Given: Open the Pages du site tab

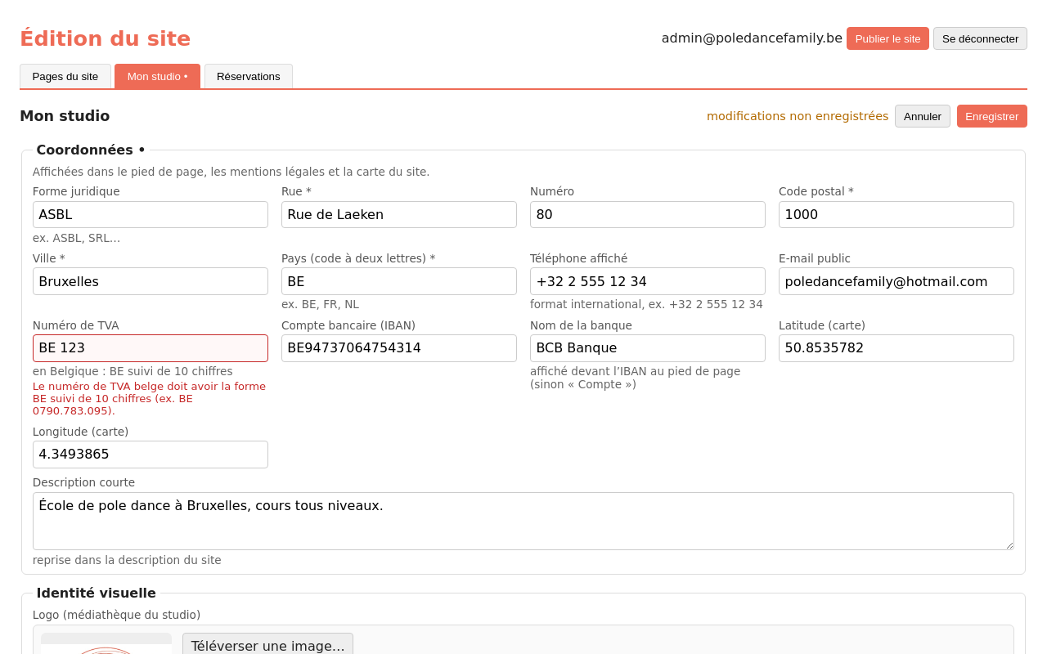Looking at the screenshot, I should (65, 76).
